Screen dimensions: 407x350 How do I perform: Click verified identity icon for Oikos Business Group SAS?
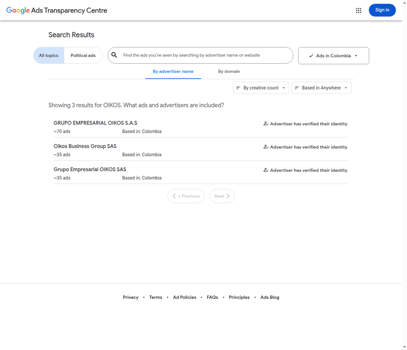[x=266, y=147]
